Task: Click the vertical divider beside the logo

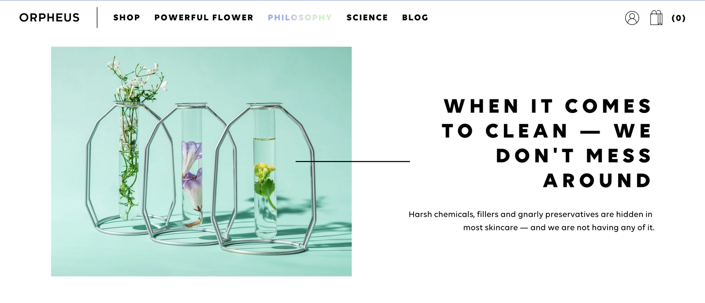Action: point(97,18)
